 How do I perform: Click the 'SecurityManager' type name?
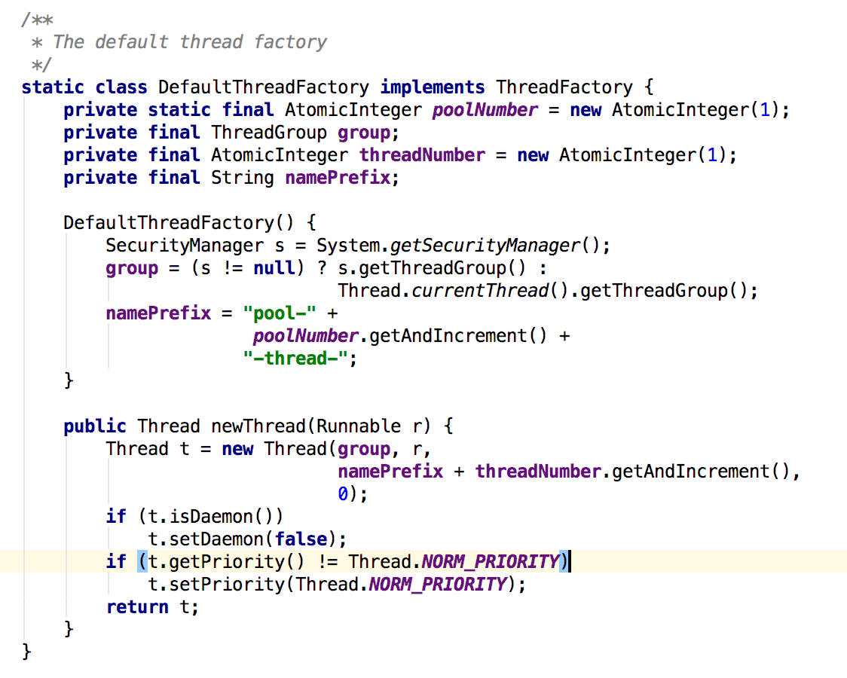(x=184, y=246)
